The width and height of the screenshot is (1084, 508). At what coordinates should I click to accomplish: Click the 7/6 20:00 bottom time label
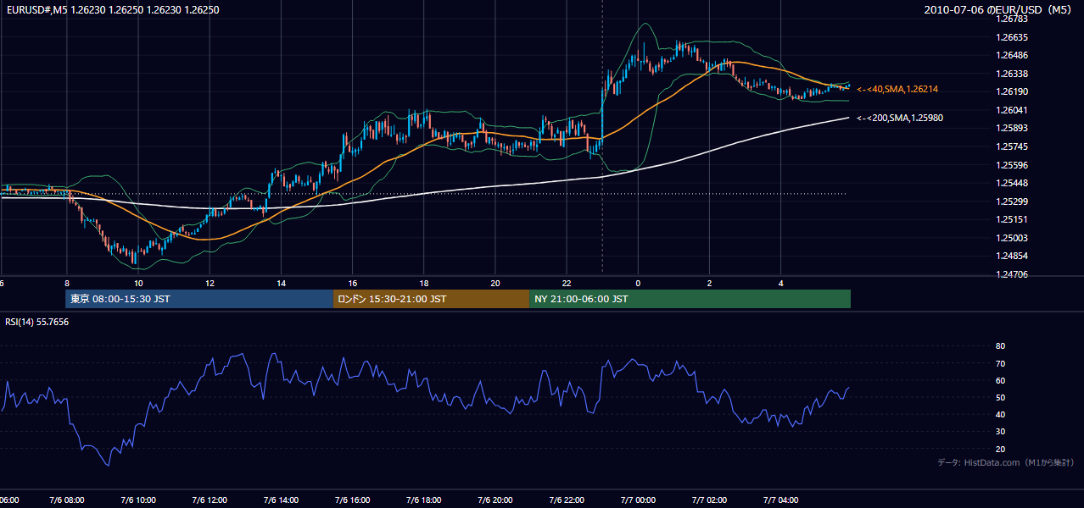[x=495, y=500]
